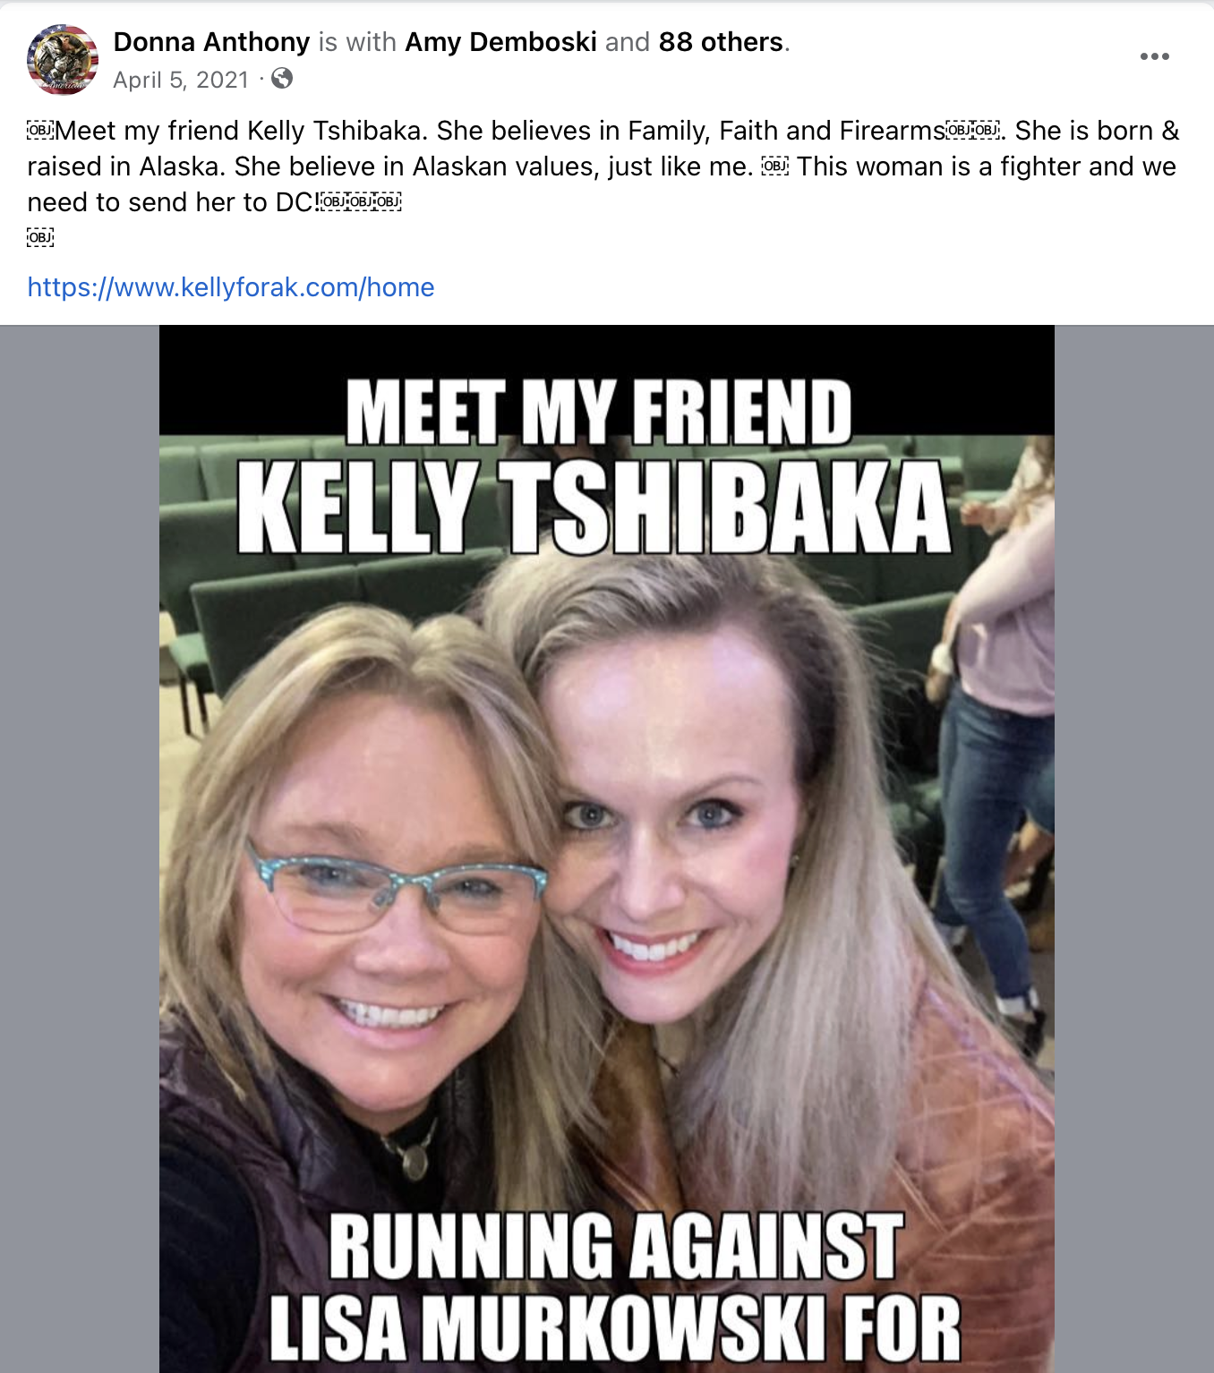
Task: Click the lone emoji placeholder above the link
Action: (x=40, y=237)
